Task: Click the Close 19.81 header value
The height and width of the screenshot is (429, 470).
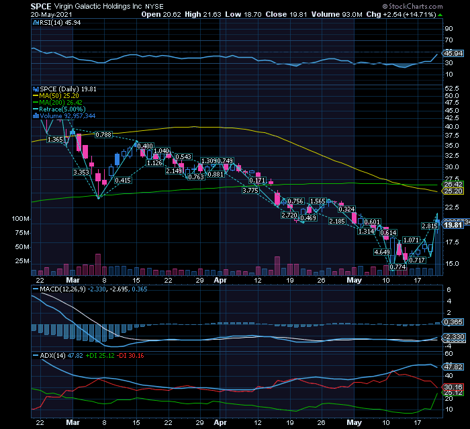Action: pos(286,14)
